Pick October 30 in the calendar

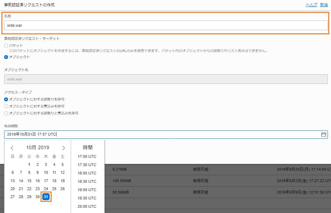[x=37, y=197]
